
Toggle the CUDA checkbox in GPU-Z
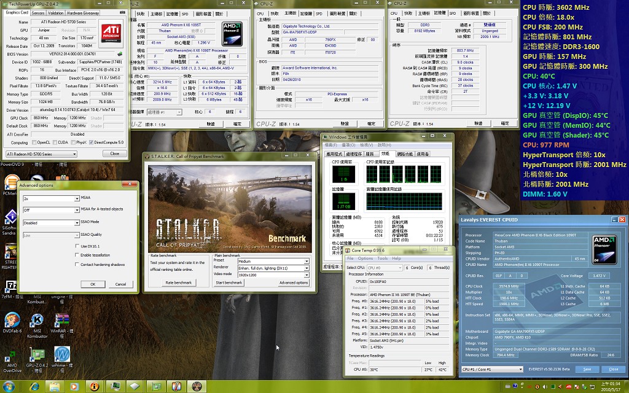coord(55,142)
